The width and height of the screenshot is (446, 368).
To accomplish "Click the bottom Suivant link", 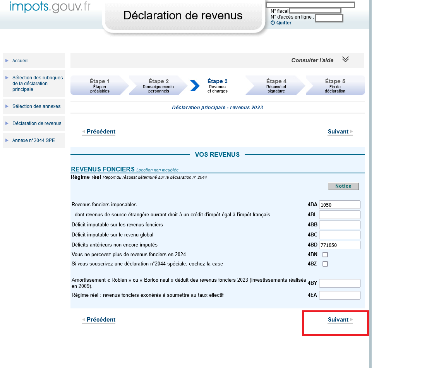I will point(338,320).
